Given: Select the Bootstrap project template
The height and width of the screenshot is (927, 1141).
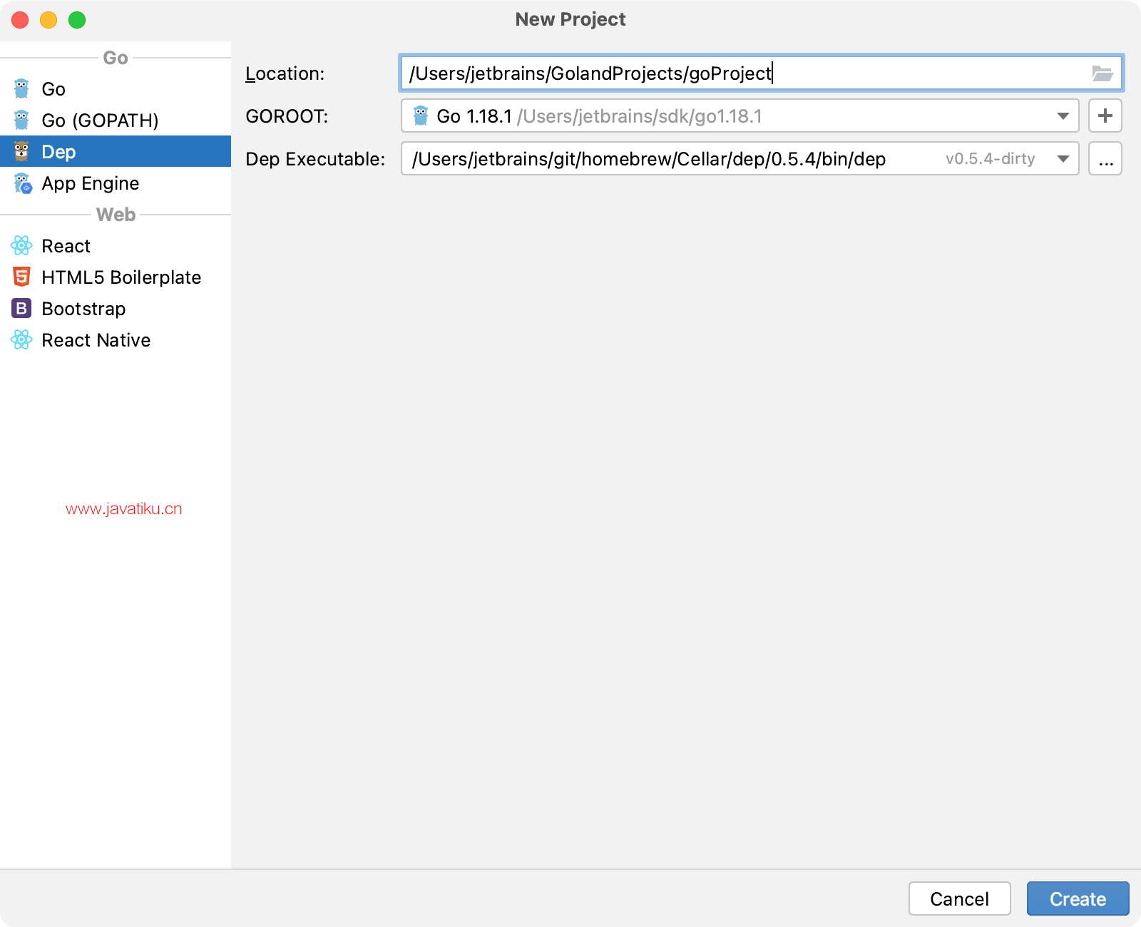Looking at the screenshot, I should point(116,309).
